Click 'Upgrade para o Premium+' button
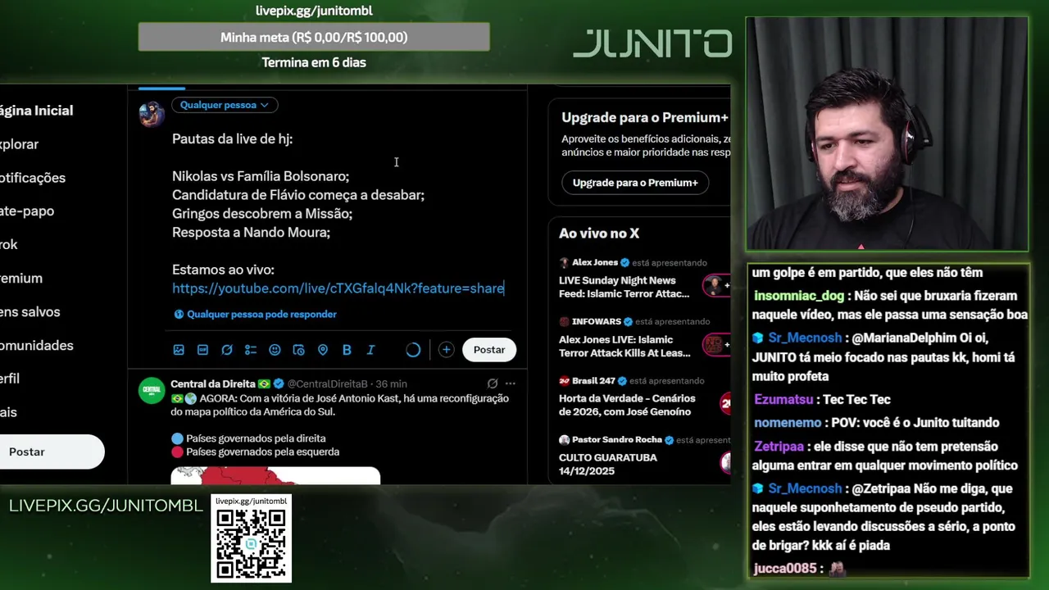The height and width of the screenshot is (590, 1049). coord(635,183)
